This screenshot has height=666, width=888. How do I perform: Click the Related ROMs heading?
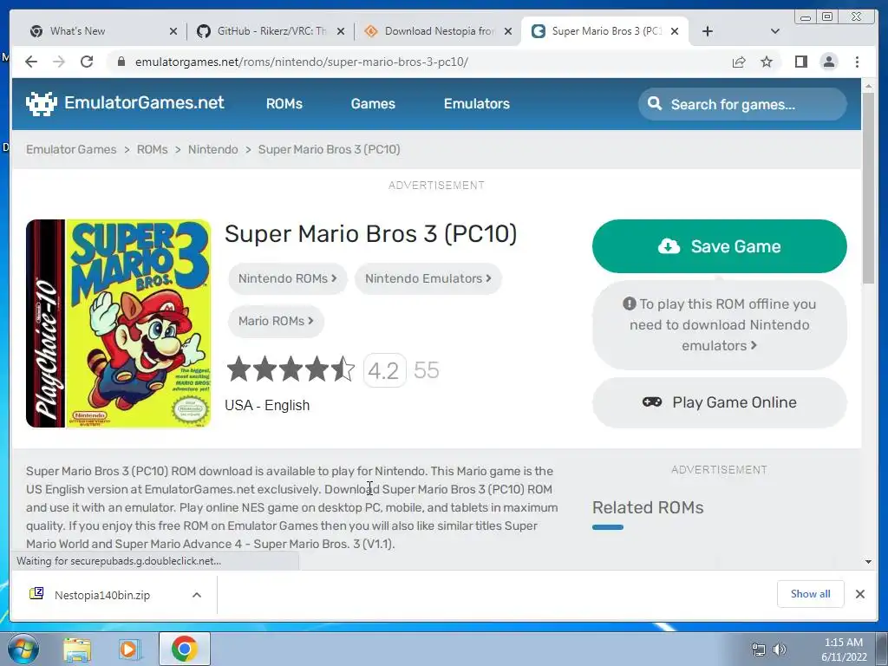coord(648,507)
